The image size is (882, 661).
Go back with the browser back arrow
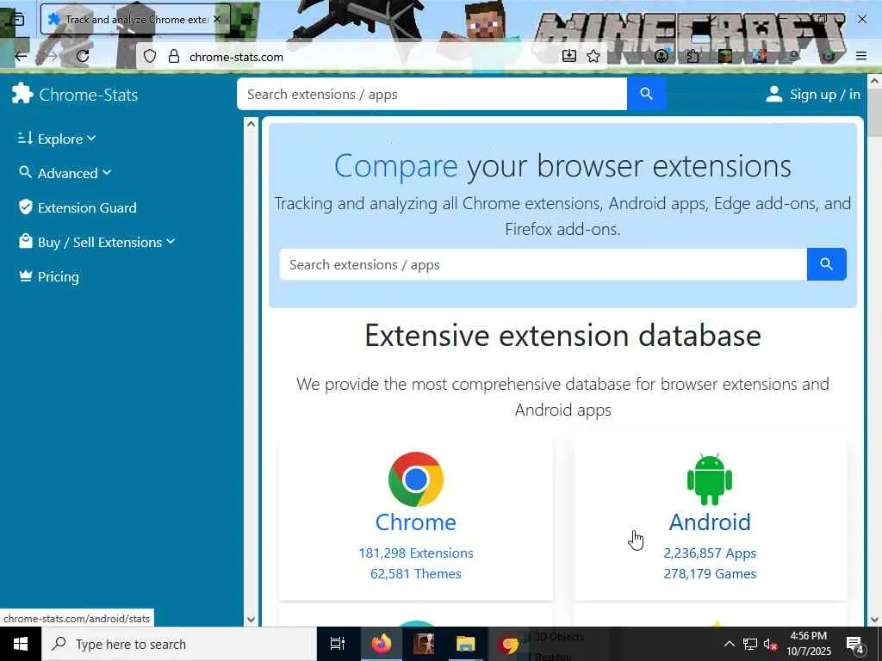[21, 56]
